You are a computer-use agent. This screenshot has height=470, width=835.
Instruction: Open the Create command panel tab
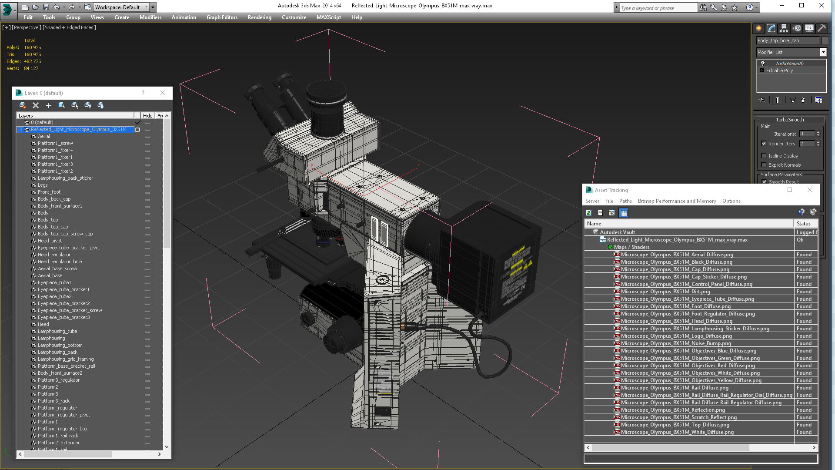[759, 28]
